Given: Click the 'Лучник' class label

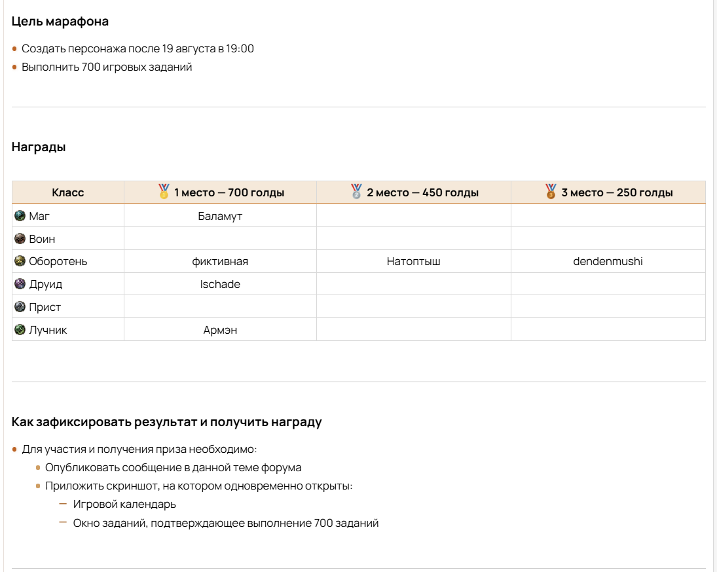Looking at the screenshot, I should [x=48, y=330].
